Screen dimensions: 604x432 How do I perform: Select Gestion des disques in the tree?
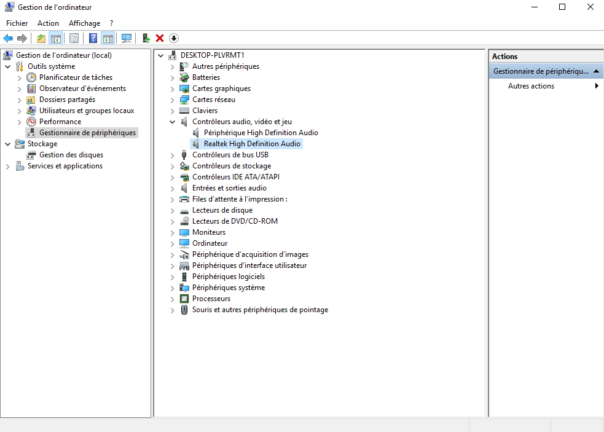[71, 155]
